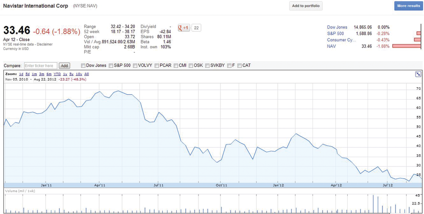Open the Dow Jones index link
The image size is (424, 214).
tap(337, 27)
